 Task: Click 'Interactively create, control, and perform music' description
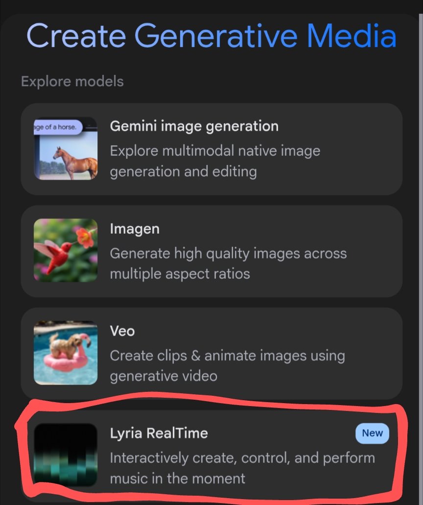tap(242, 467)
